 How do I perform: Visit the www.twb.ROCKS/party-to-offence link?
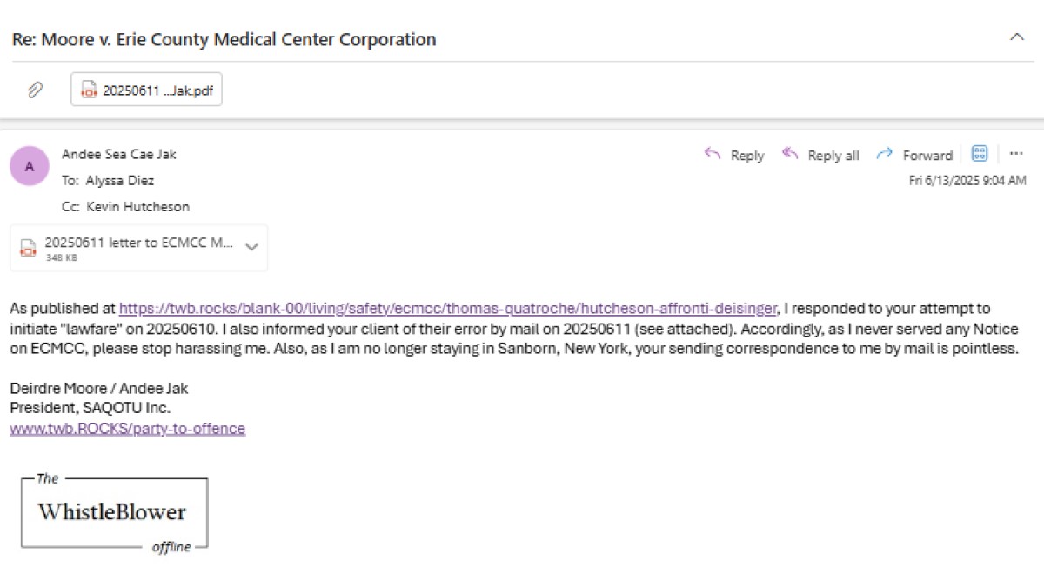click(127, 428)
